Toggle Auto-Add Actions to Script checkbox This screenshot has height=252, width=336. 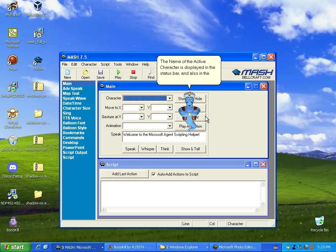pos(154,174)
